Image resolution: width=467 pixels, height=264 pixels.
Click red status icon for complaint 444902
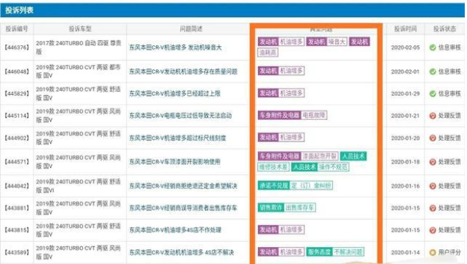coord(432,138)
